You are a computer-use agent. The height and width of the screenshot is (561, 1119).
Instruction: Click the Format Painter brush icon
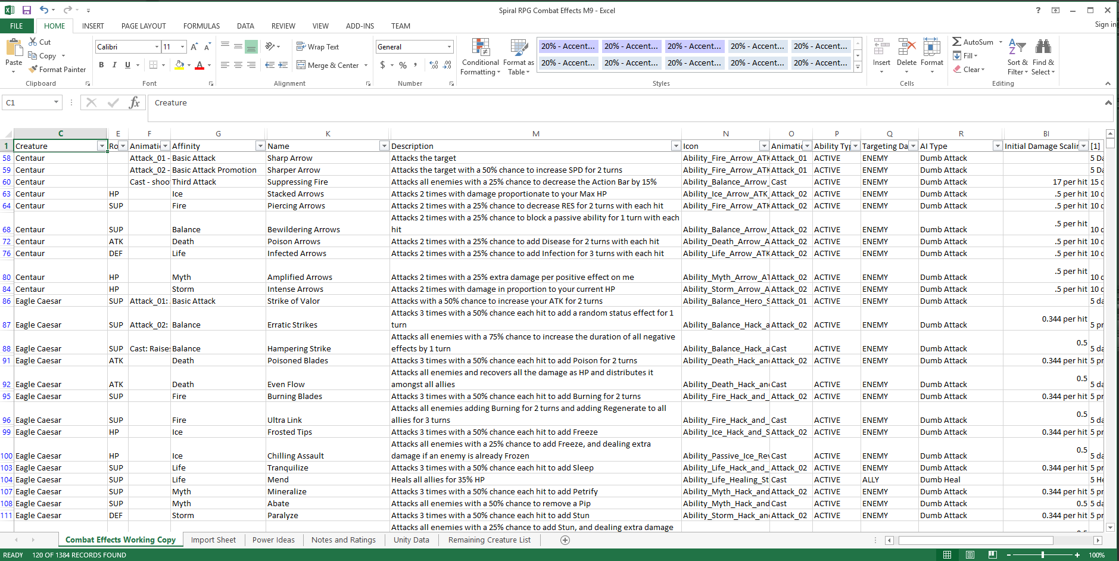pyautogui.click(x=33, y=70)
